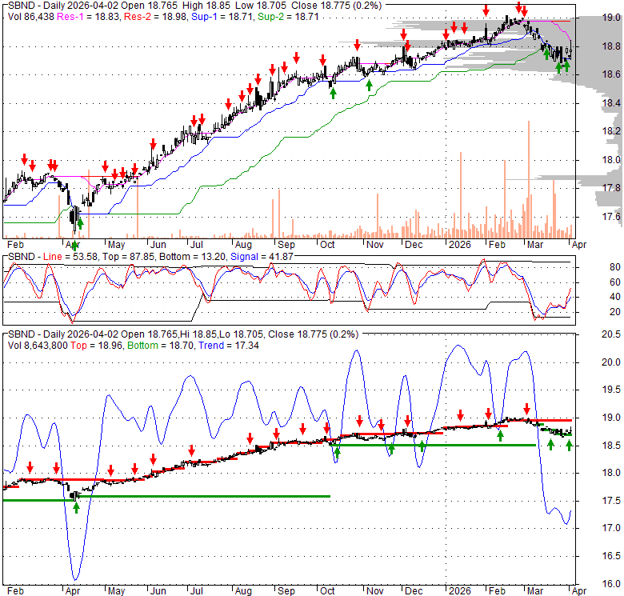
Task: Click rightmost green up arrow in bottom panel
Action: click(569, 445)
